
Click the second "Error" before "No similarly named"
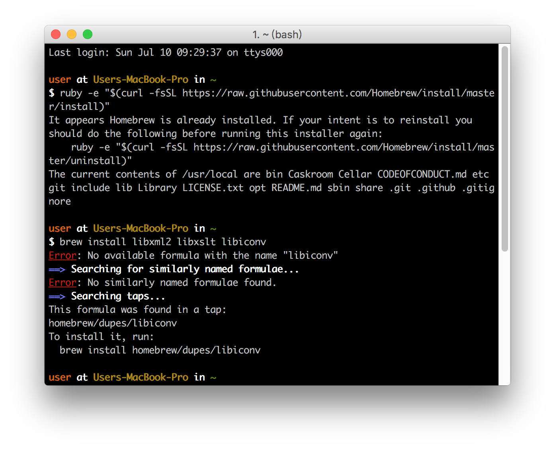(x=63, y=283)
